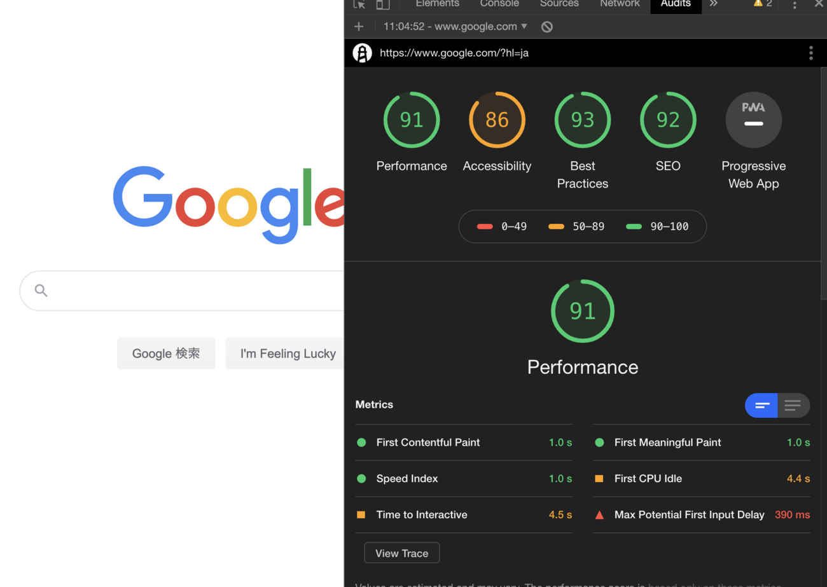Clear all audits icon

[547, 27]
